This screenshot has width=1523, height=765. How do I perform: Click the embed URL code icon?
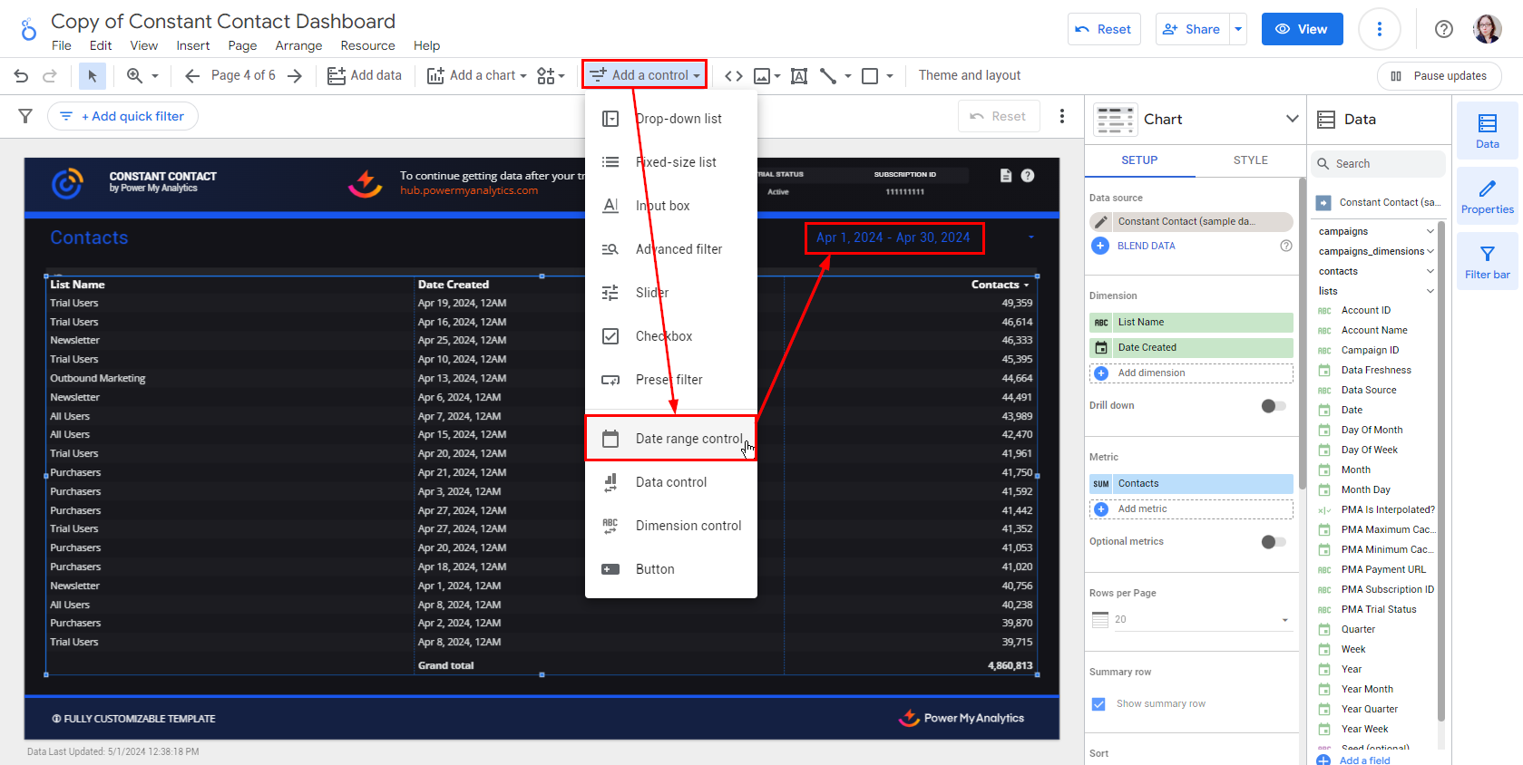coord(734,76)
